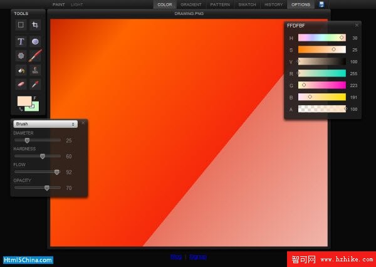Swap foreground and background colors arrow

pyautogui.click(x=21, y=109)
